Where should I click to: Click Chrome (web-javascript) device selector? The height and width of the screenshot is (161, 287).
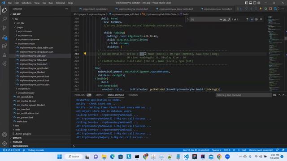pos(261,150)
